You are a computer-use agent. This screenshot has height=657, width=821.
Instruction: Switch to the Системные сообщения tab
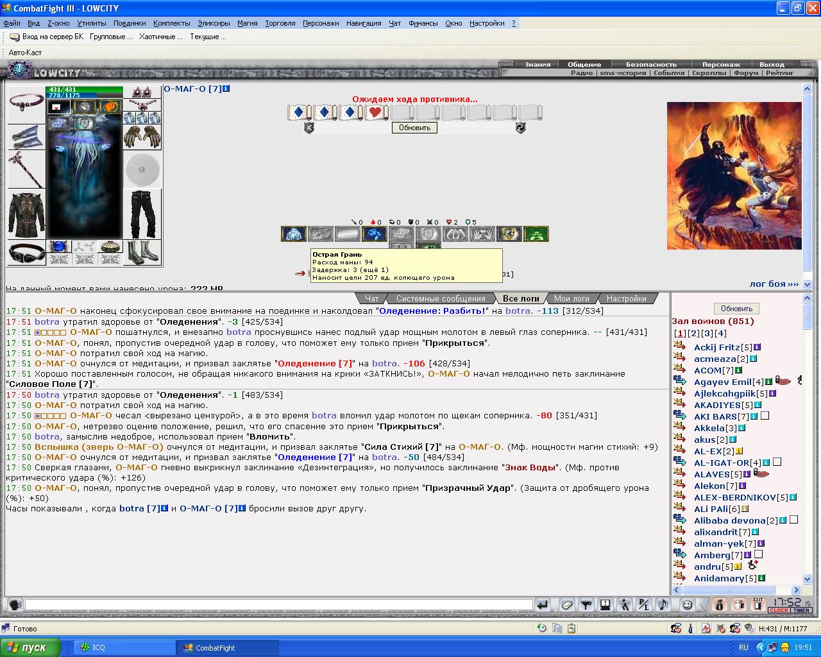point(441,298)
